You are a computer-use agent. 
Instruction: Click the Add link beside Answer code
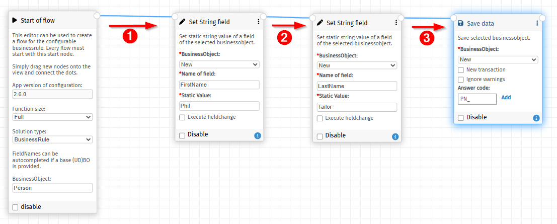click(x=506, y=98)
